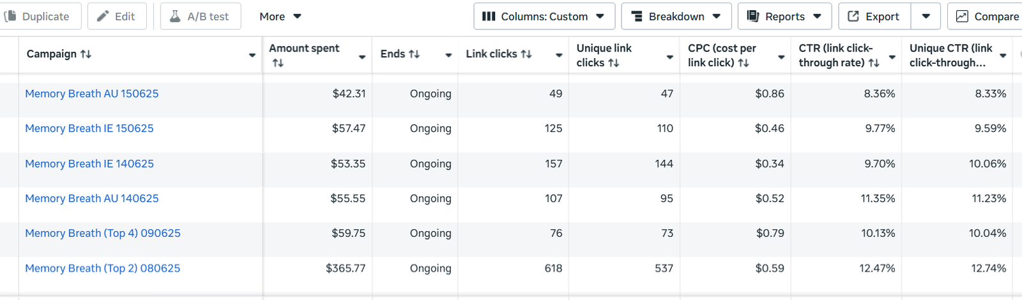This screenshot has height=300, width=1022.
Task: Open the Columns: Custom dropdown
Action: (544, 17)
